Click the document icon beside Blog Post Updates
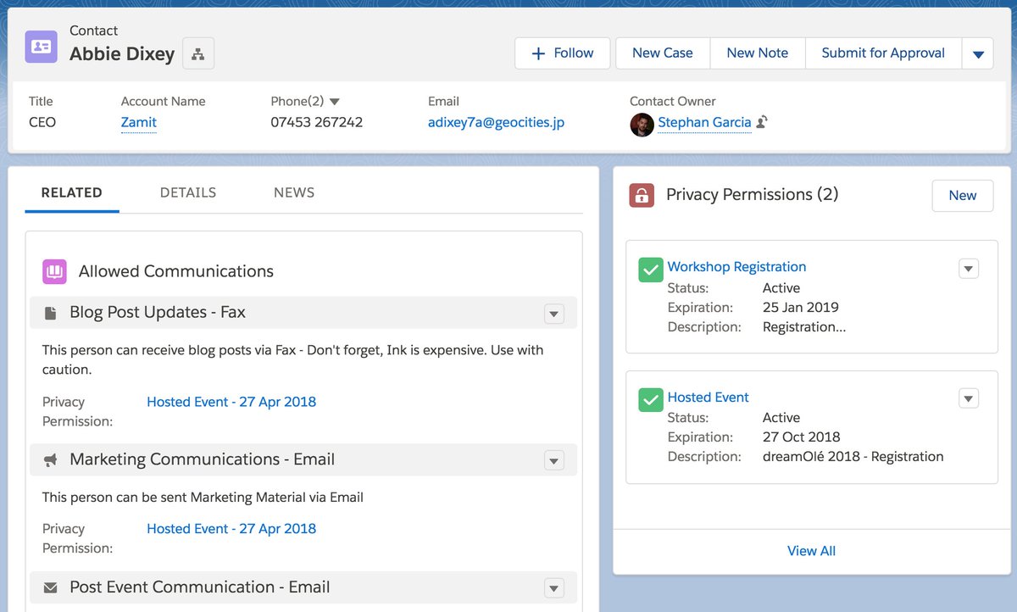Viewport: 1017px width, 612px height. (x=50, y=313)
